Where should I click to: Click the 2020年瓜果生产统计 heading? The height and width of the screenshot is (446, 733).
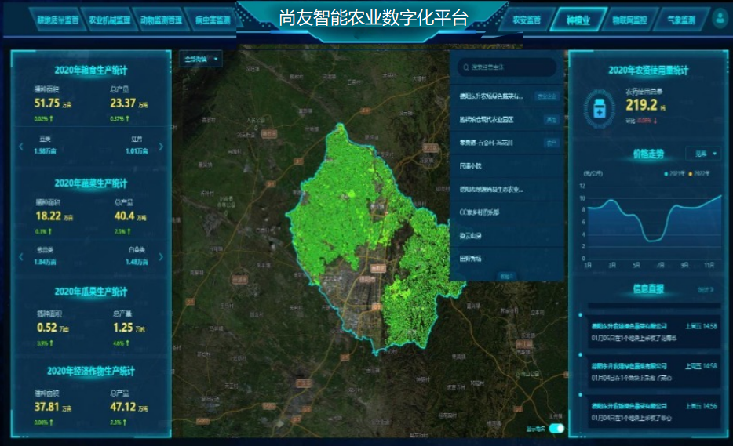pos(91,292)
